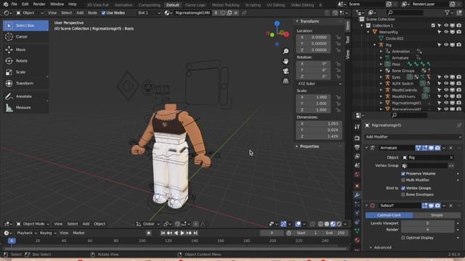The image size is (465, 261).
Task: Hide Collection 1 with eye icon
Action: point(446,26)
